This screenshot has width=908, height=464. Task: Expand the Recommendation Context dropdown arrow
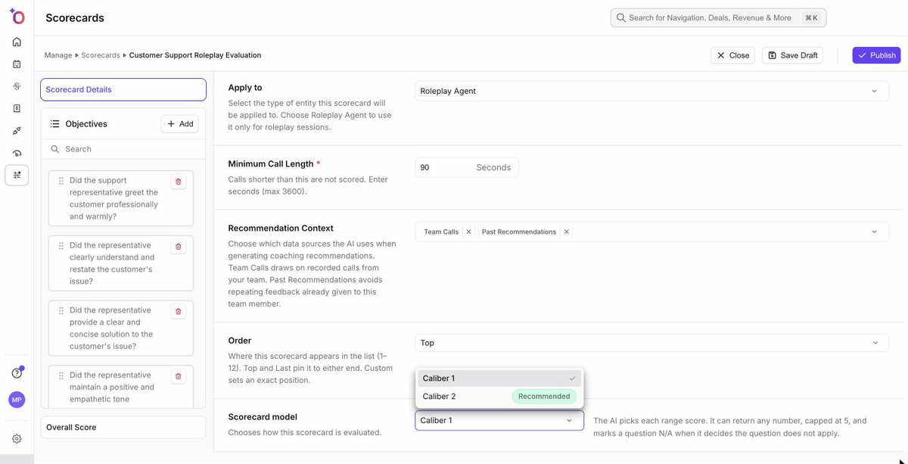click(x=875, y=232)
